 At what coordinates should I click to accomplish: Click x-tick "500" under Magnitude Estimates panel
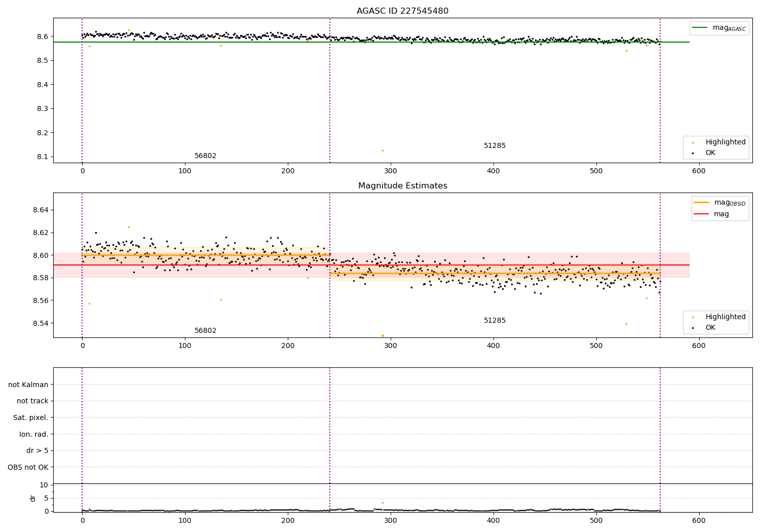(x=596, y=346)
